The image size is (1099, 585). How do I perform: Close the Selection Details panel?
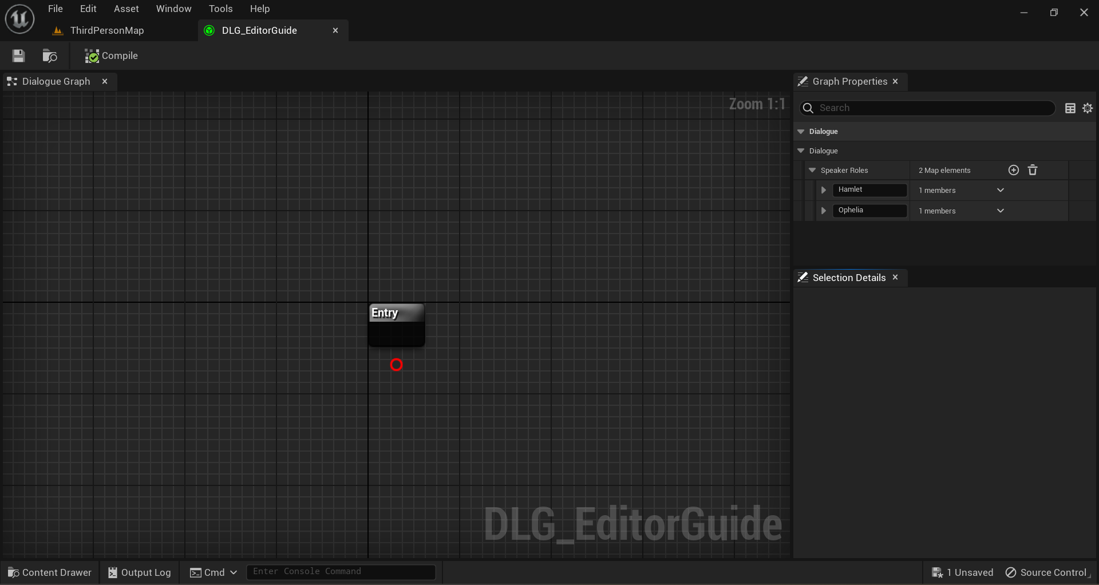pos(895,278)
